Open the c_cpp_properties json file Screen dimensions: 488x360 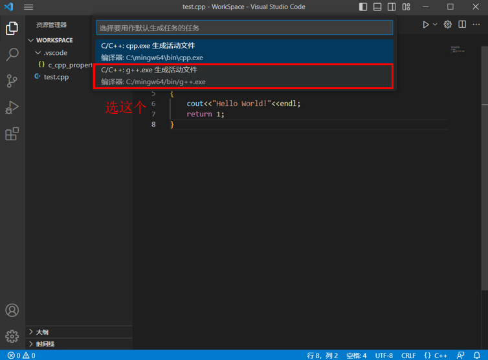click(x=65, y=65)
